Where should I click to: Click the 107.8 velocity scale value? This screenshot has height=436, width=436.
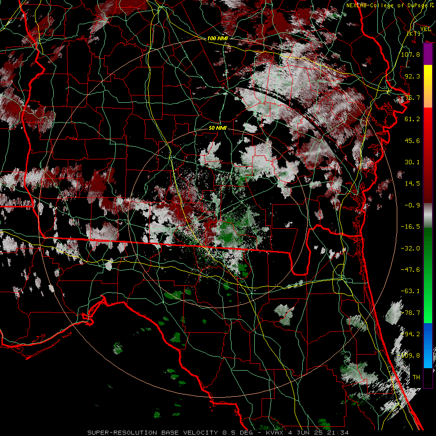point(410,54)
